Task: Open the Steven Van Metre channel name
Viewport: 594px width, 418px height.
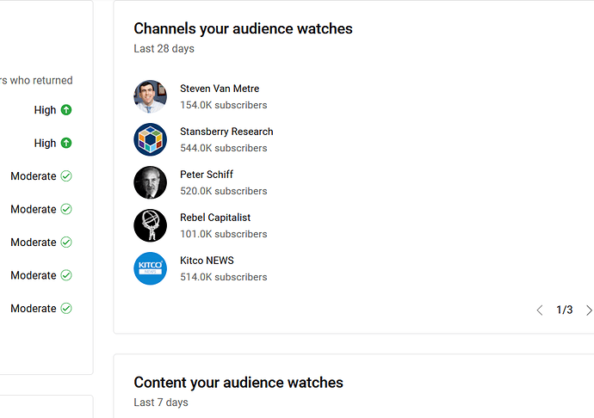Action: [x=220, y=89]
